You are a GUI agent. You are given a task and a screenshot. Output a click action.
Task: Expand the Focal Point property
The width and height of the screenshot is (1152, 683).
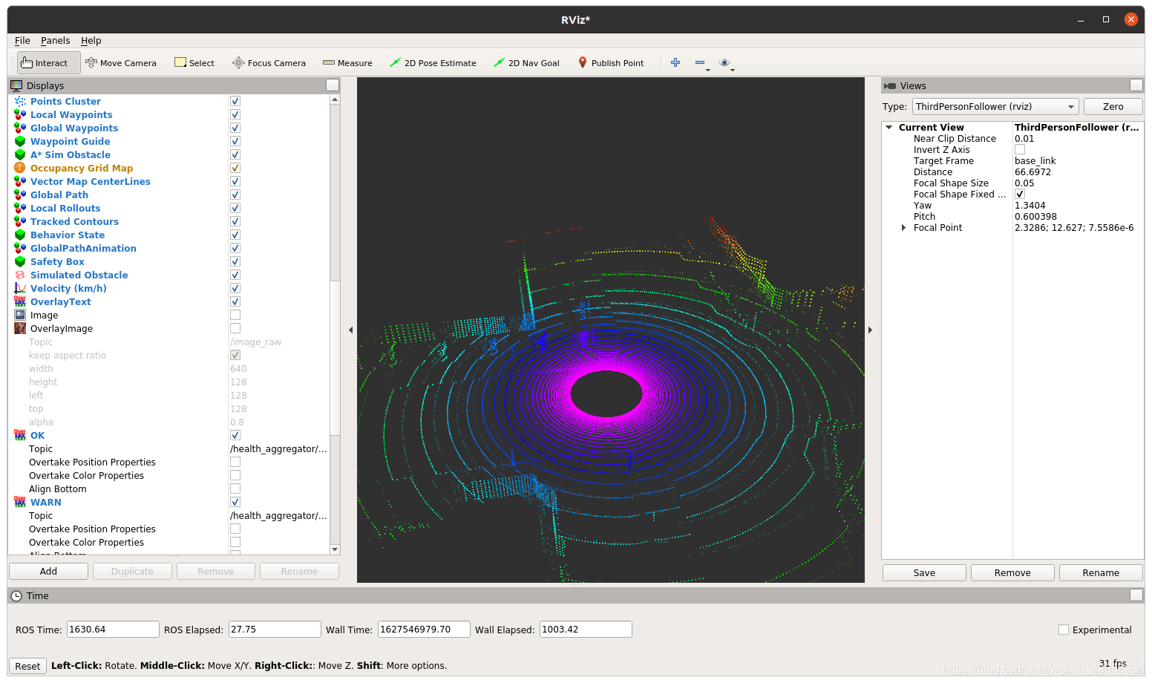coord(903,227)
